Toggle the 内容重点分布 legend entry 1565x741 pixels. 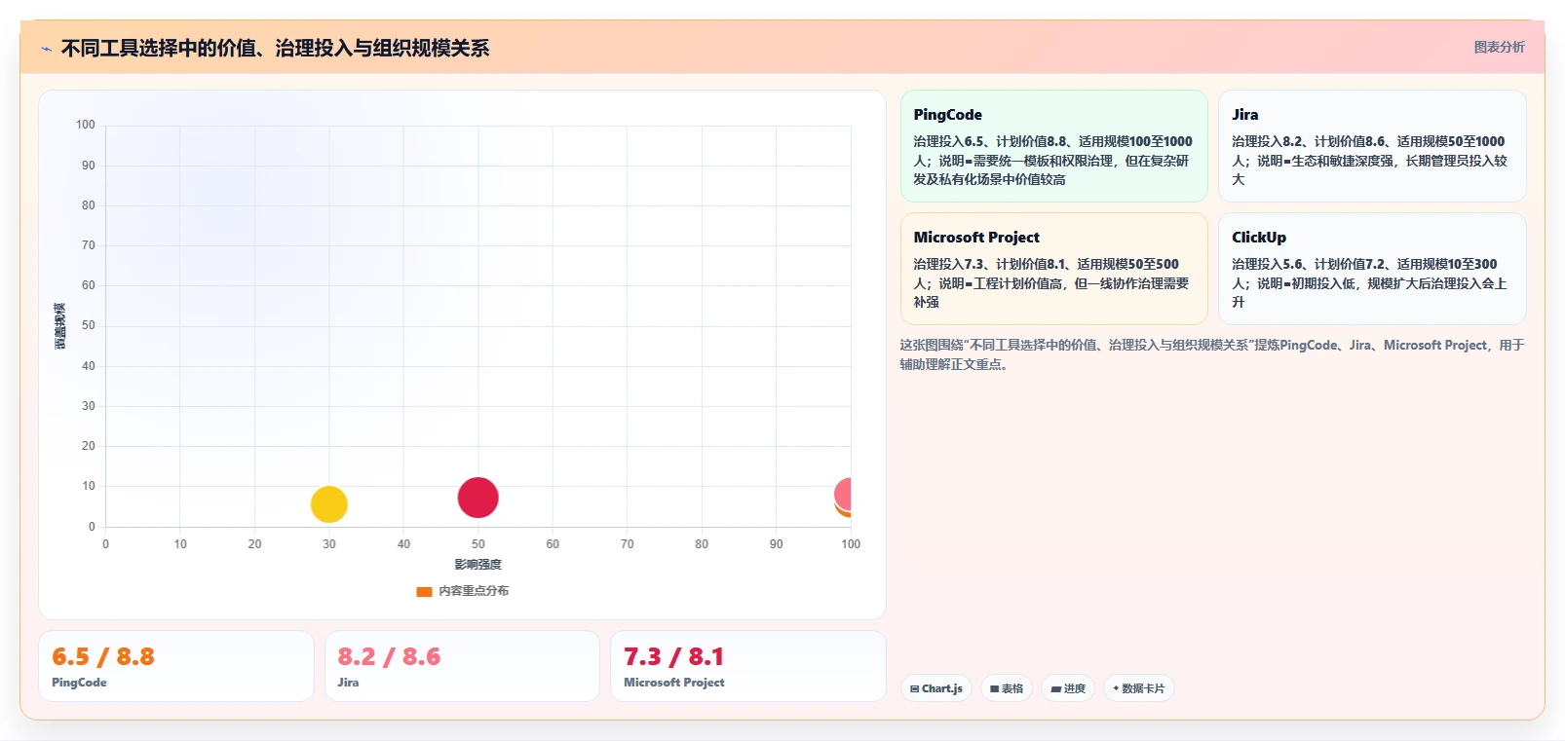click(462, 591)
